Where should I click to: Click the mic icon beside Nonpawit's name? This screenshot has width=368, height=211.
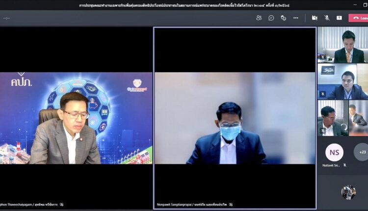pos(231,204)
